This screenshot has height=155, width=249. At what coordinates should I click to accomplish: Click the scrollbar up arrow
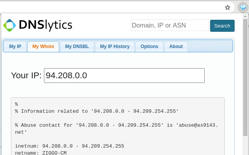(x=245, y=16)
